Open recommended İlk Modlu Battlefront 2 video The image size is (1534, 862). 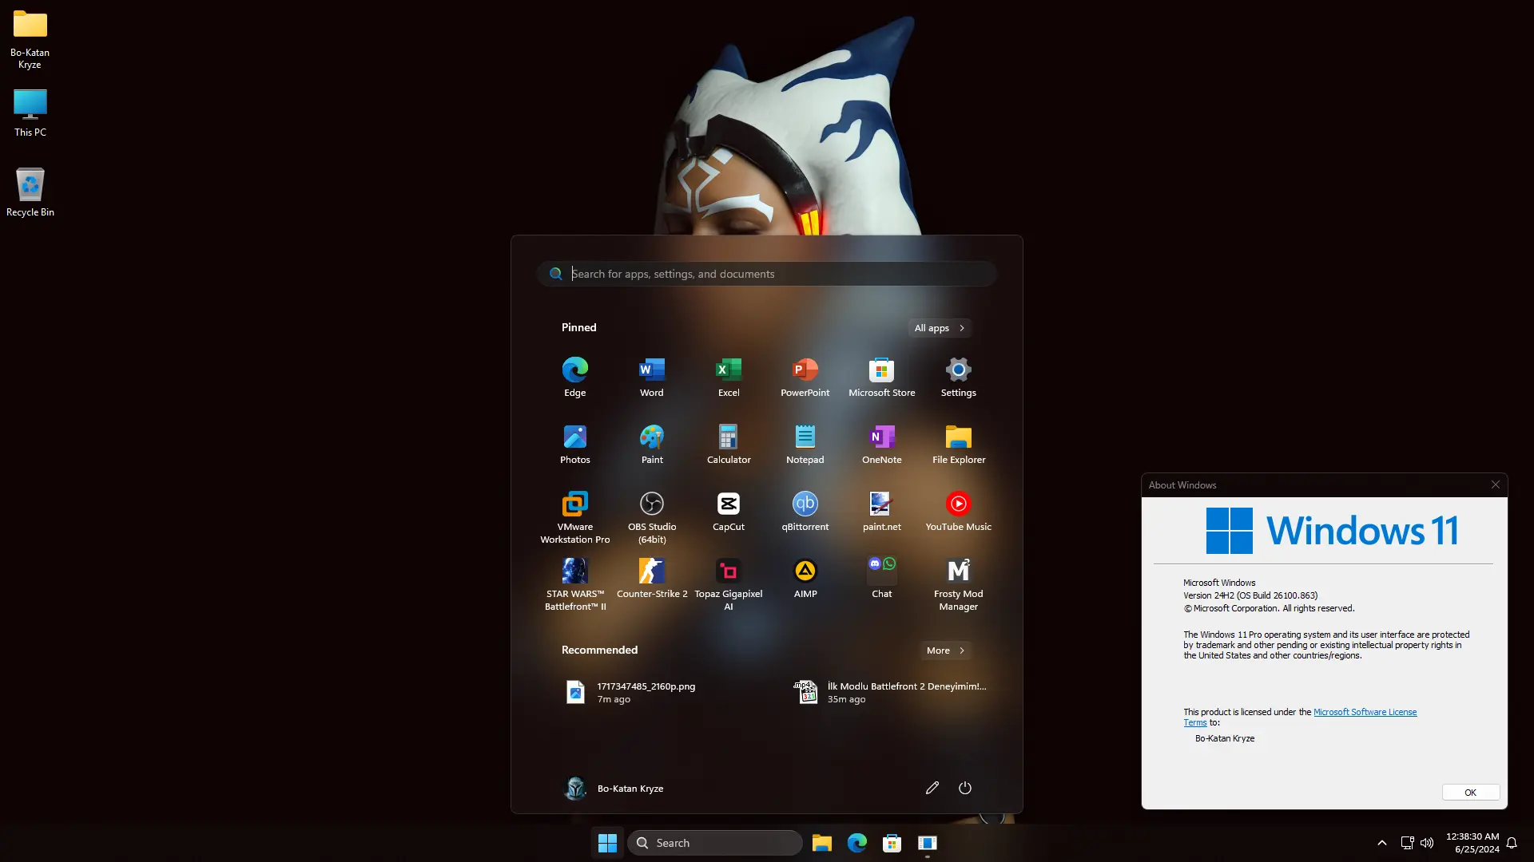[889, 692]
